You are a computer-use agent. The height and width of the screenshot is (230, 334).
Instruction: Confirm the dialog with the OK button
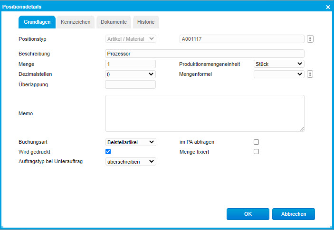pos(248,214)
